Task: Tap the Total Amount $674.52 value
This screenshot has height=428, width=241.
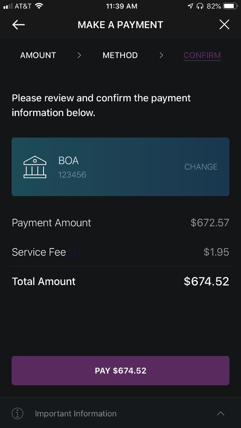Action: point(206,281)
